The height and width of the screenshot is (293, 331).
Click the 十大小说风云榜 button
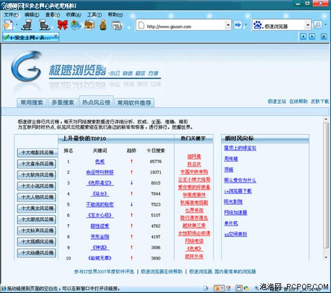click(37, 186)
